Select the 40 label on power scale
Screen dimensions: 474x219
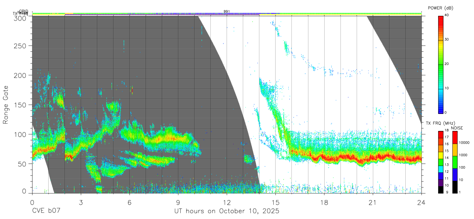pos(447,15)
